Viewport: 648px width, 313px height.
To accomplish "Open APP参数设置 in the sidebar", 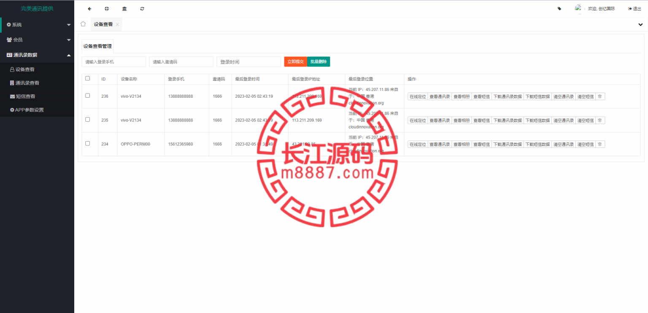I will click(x=37, y=110).
